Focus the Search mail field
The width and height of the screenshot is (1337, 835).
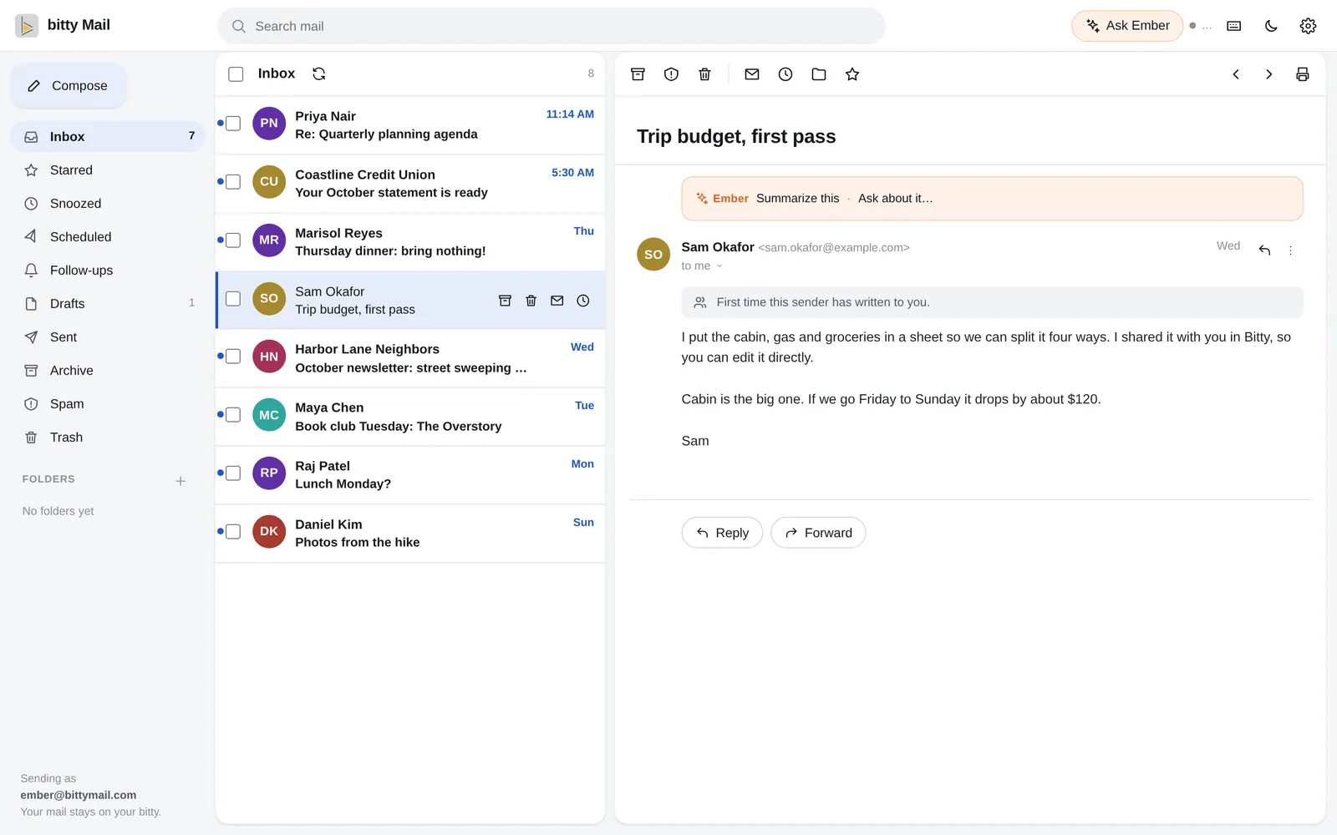click(552, 26)
